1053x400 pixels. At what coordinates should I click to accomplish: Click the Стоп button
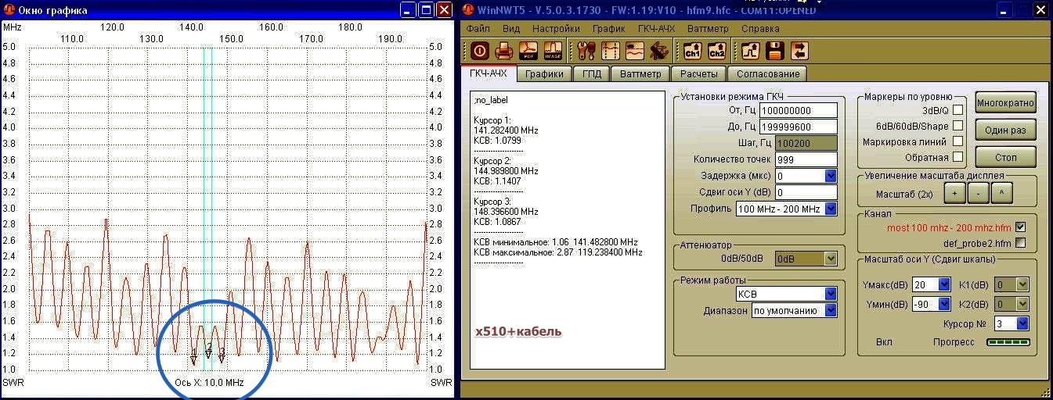tap(1007, 157)
